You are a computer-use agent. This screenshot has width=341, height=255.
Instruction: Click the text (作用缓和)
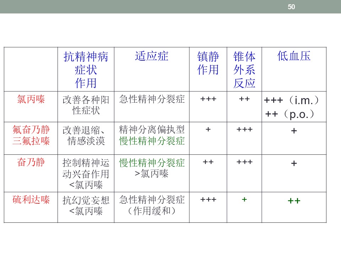tap(152, 211)
